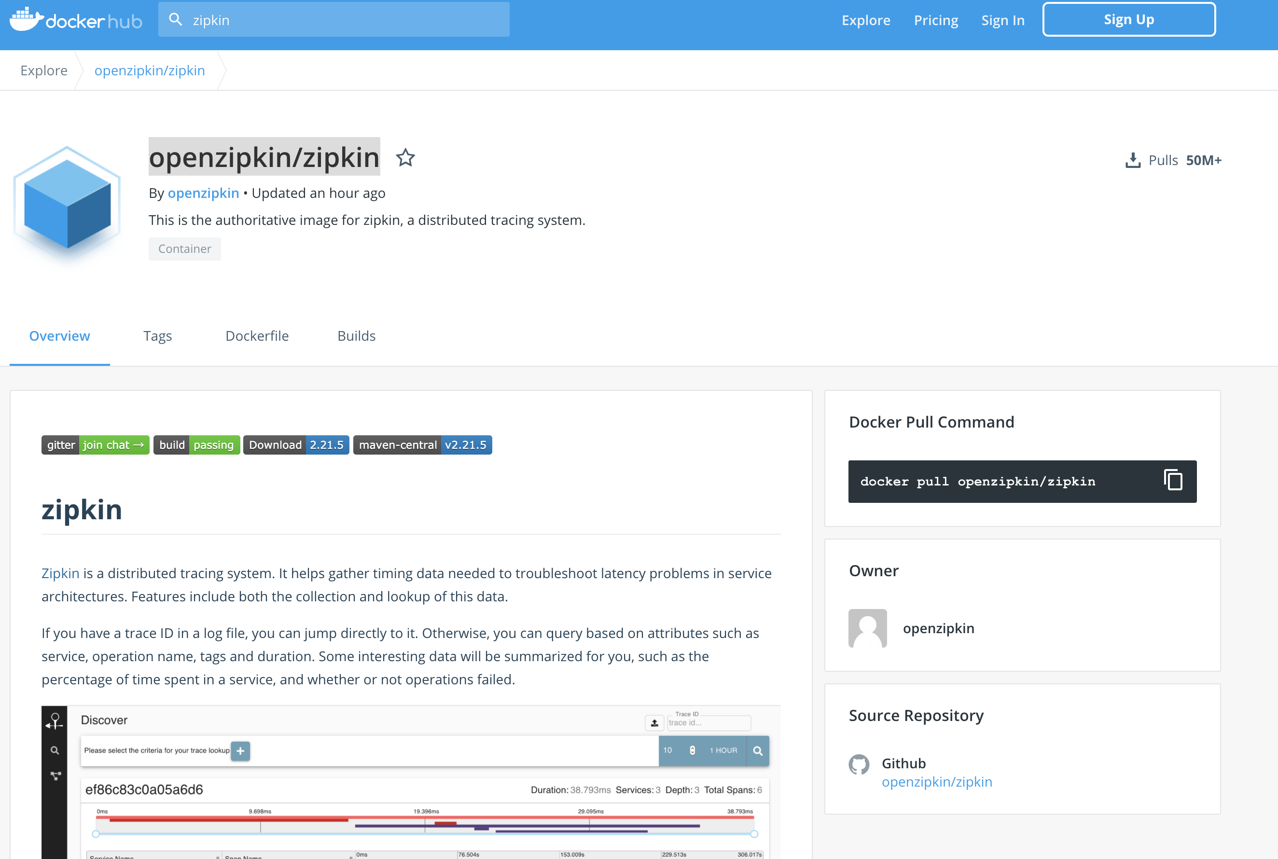Add lookup criteria with the plus icon
Image resolution: width=1278 pixels, height=859 pixels.
point(239,751)
